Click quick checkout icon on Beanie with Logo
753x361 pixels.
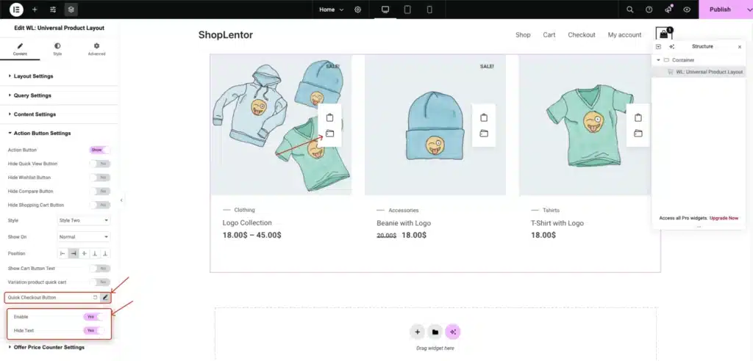[484, 134]
